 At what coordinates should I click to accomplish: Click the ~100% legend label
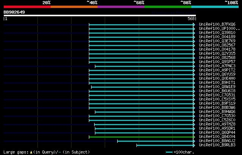231,3
